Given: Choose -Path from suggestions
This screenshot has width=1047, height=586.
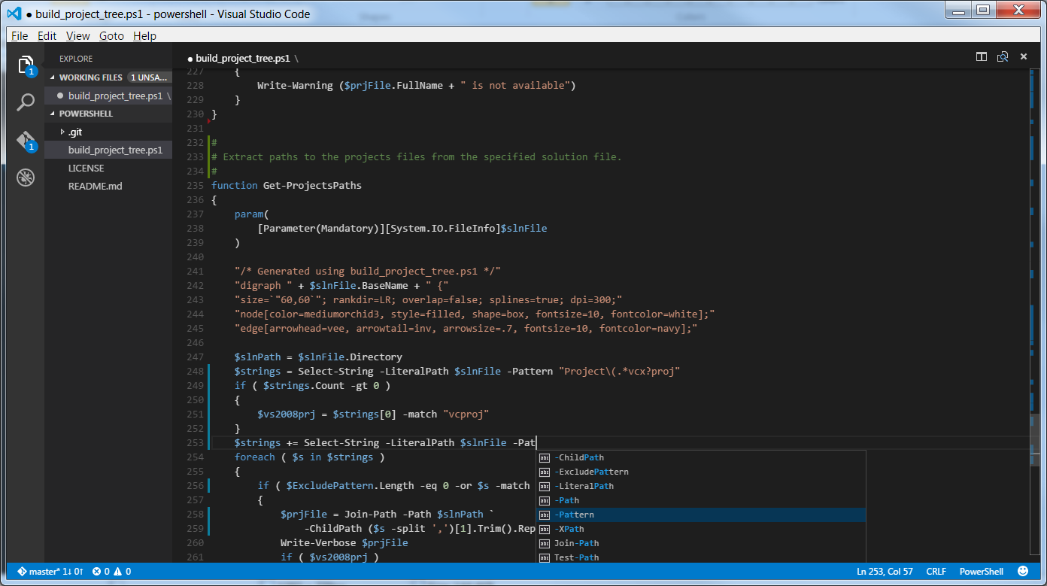Looking at the screenshot, I should [x=700, y=500].
